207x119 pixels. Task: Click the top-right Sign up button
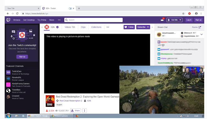click(198, 20)
